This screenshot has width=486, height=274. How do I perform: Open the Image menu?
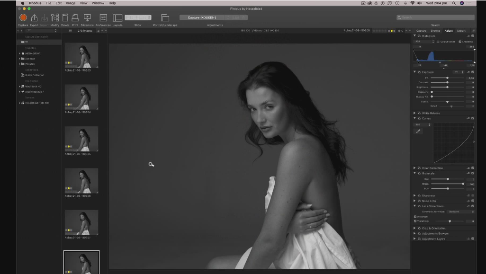[x=71, y=3]
